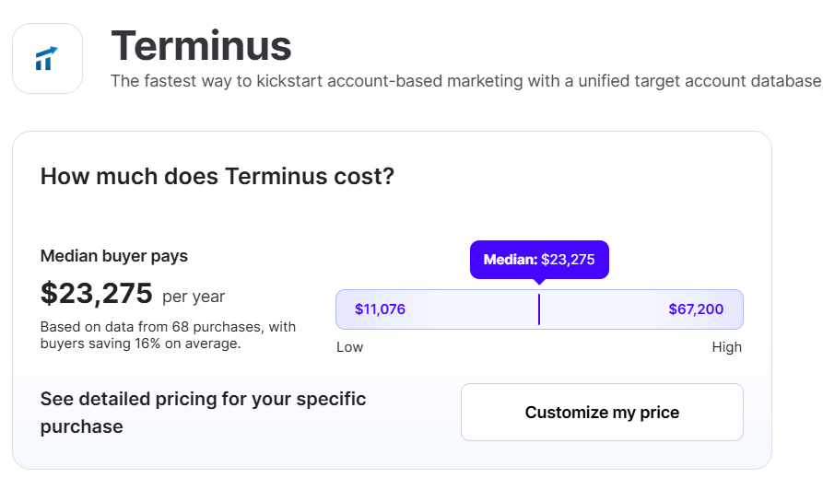The image size is (823, 501).
Task: Click the $11,076 low price value
Action: pos(380,309)
